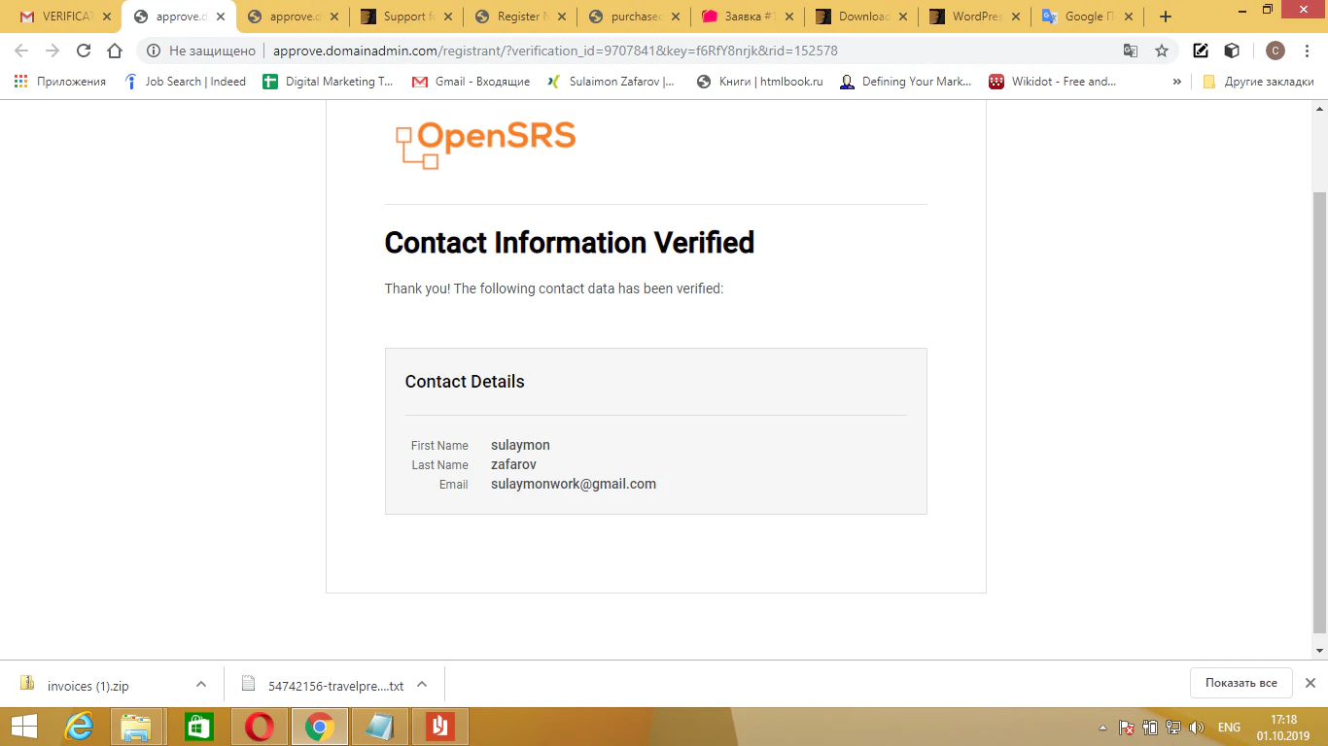Open the pen/edit extension icon
The image size is (1328, 746).
coord(1201,51)
